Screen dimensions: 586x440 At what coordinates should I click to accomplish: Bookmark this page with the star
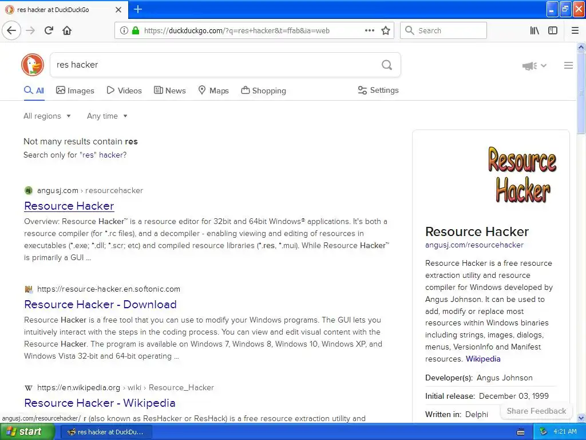point(386,31)
